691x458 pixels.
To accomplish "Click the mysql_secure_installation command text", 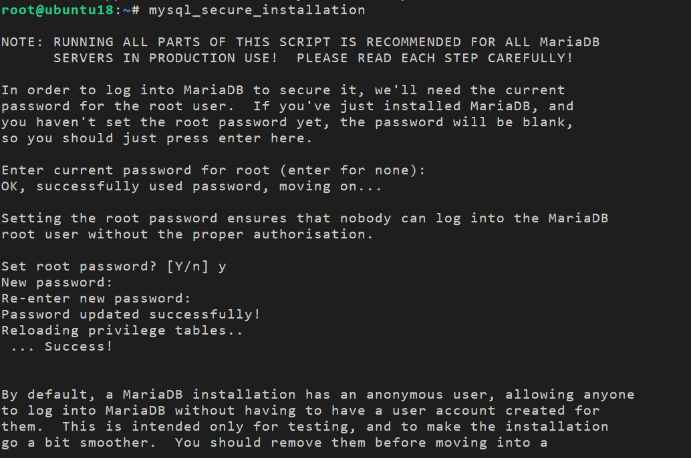I will point(257,10).
